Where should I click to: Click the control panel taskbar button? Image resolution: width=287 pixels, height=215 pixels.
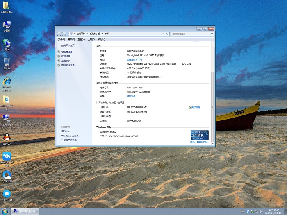click(x=25, y=212)
